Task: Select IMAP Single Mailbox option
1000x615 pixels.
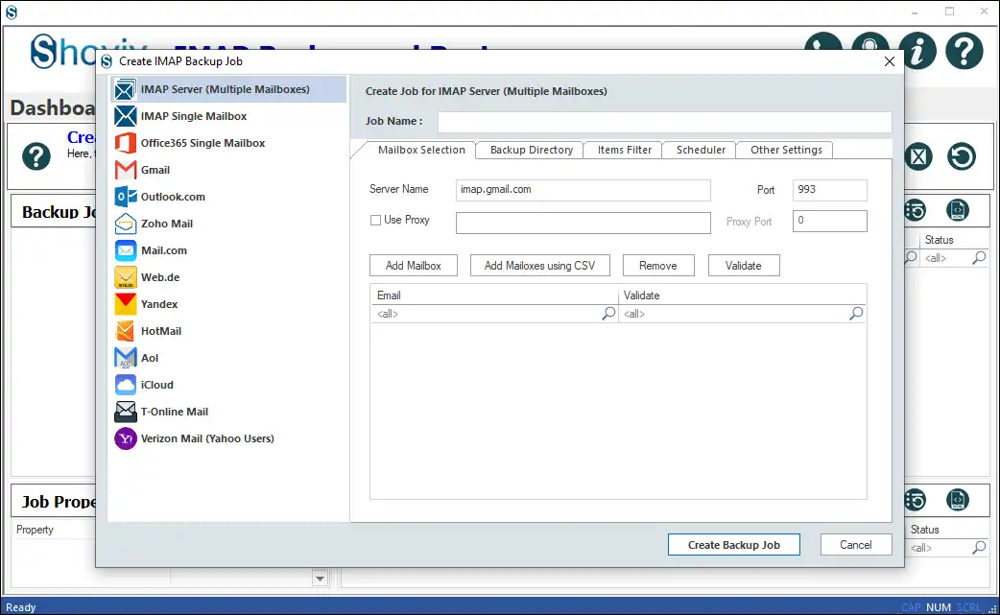Action: pyautogui.click(x=228, y=116)
